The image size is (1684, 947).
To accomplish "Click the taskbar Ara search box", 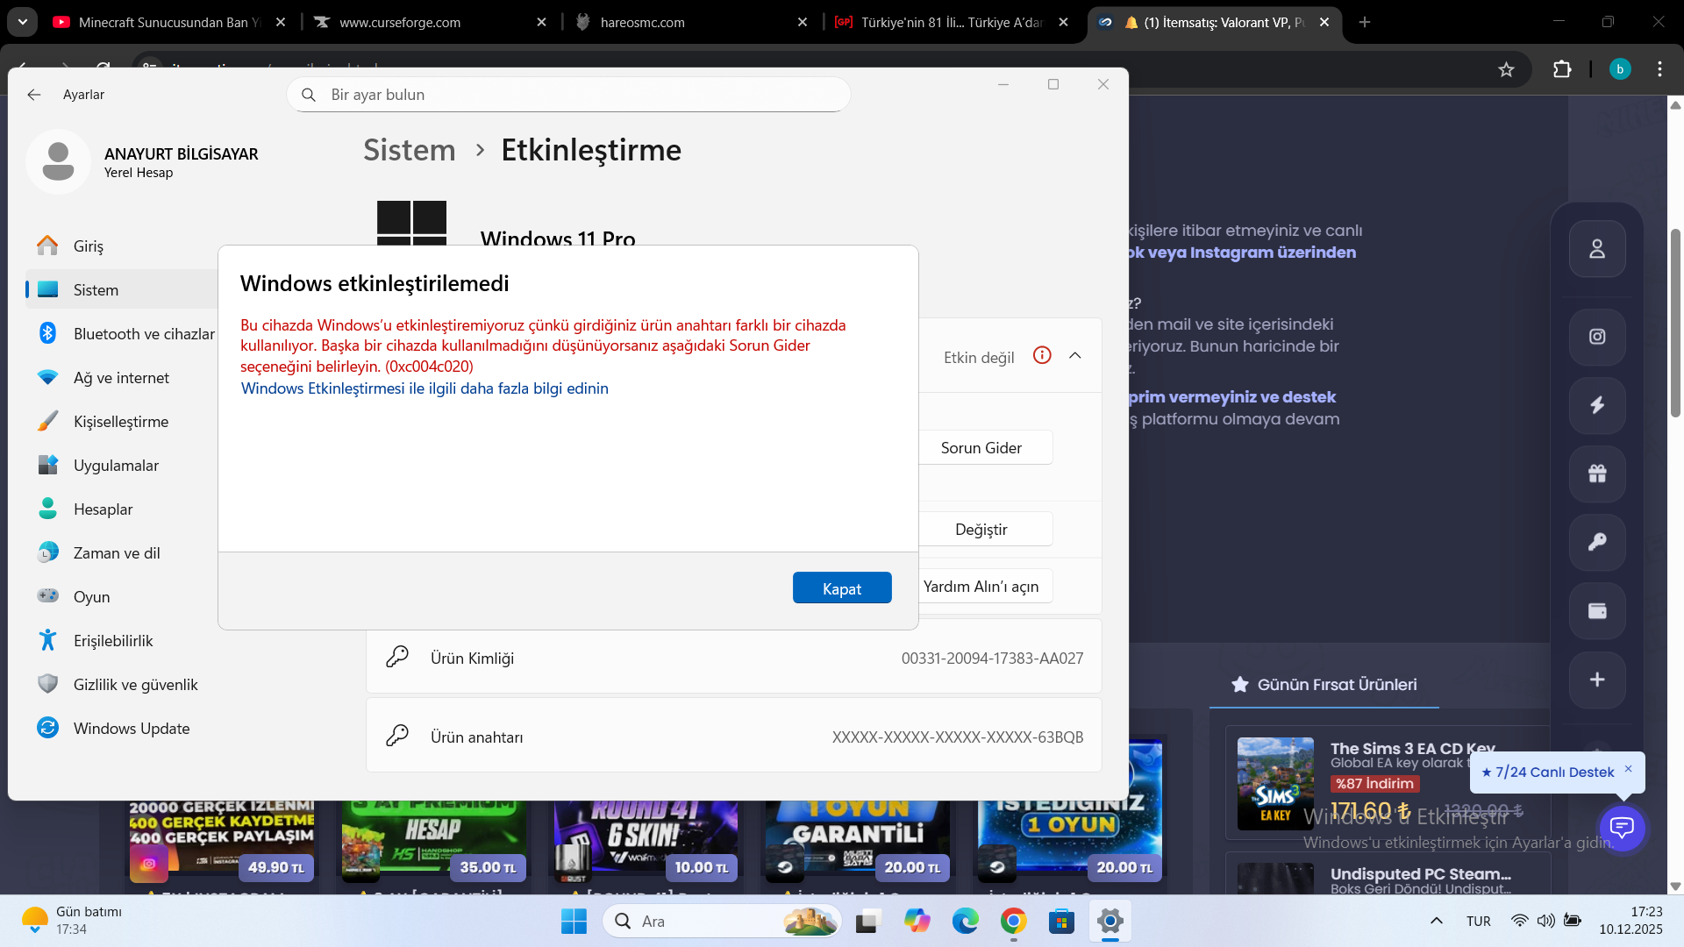I will (722, 922).
